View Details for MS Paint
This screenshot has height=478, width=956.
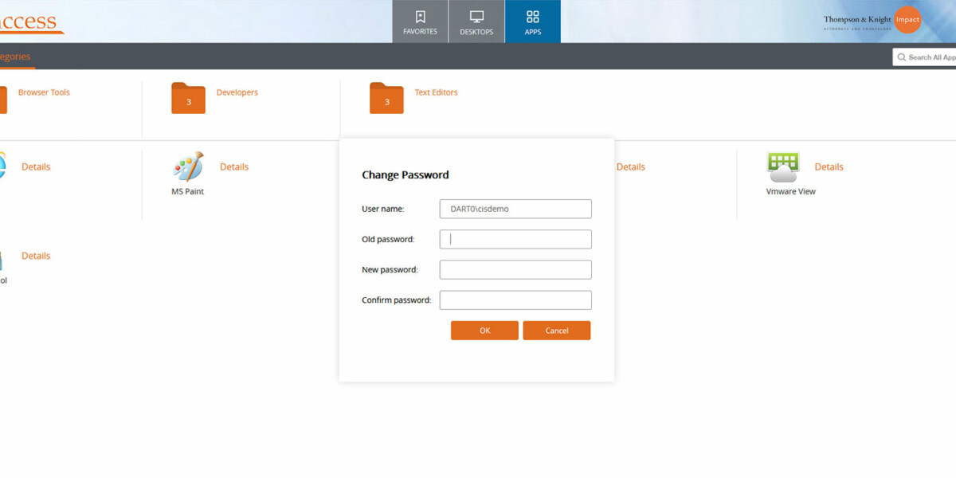click(x=233, y=167)
